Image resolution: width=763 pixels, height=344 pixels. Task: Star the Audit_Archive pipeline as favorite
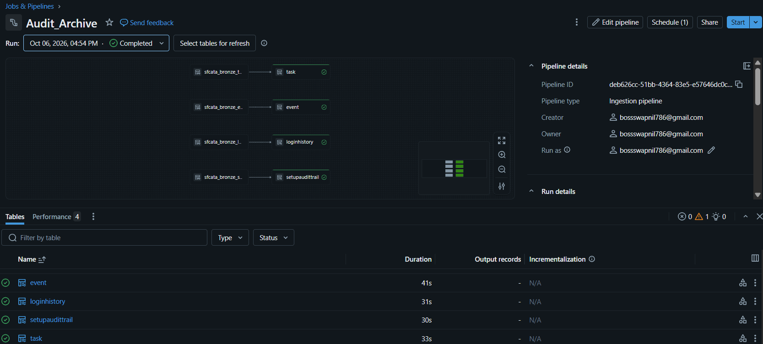[x=109, y=22]
